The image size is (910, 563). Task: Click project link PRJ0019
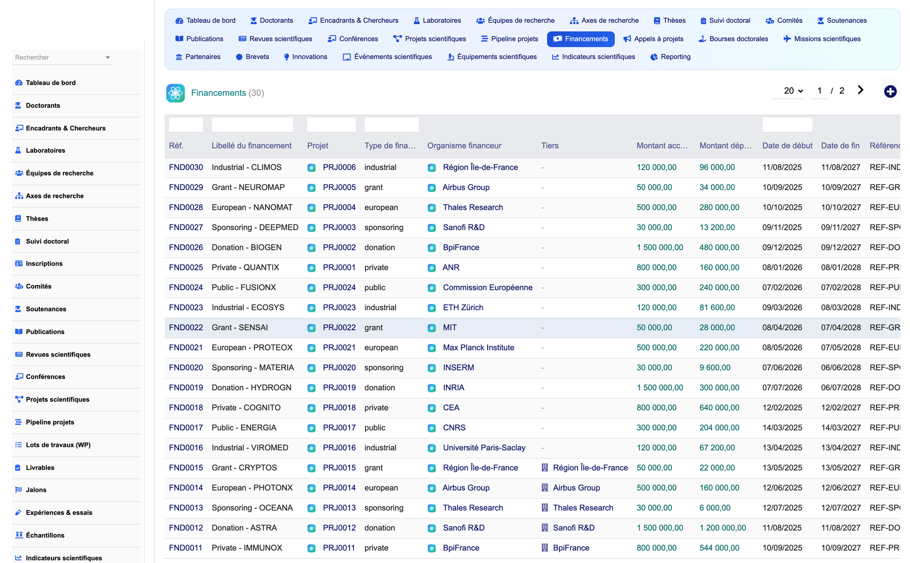pos(339,388)
